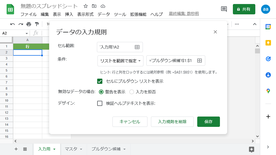
Task: Select the paint format icon
Action: [37, 24]
